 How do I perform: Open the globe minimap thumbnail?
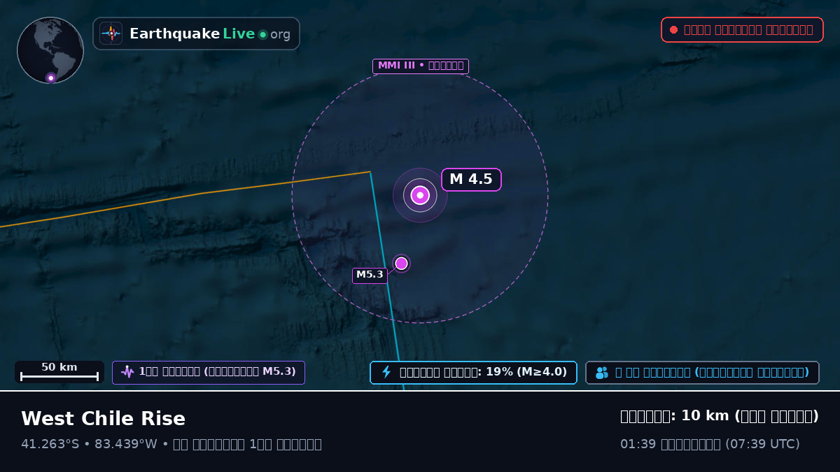pos(50,50)
